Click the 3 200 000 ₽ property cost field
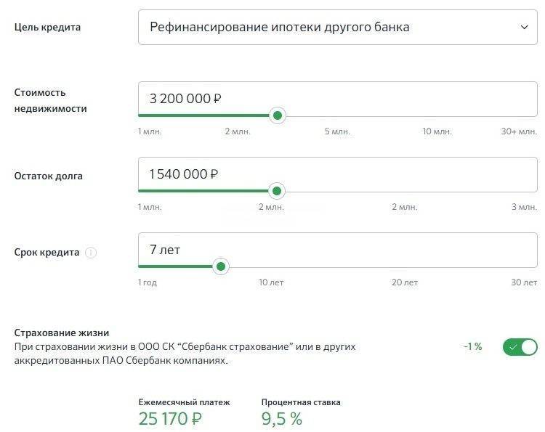 pos(337,99)
